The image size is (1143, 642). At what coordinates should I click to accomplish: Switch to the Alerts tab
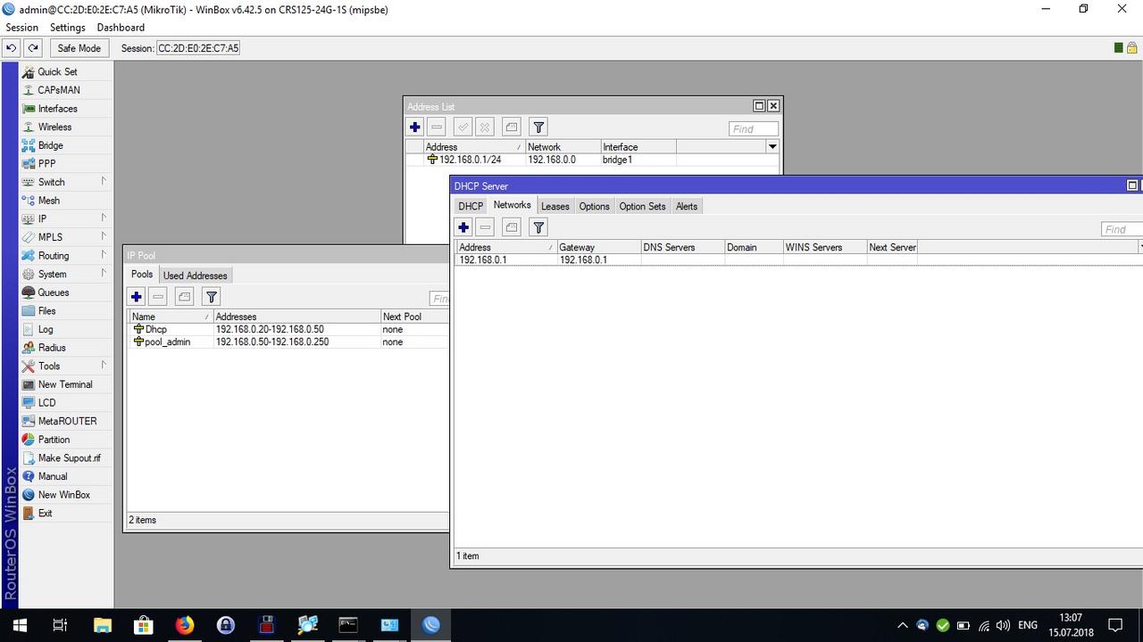687,206
